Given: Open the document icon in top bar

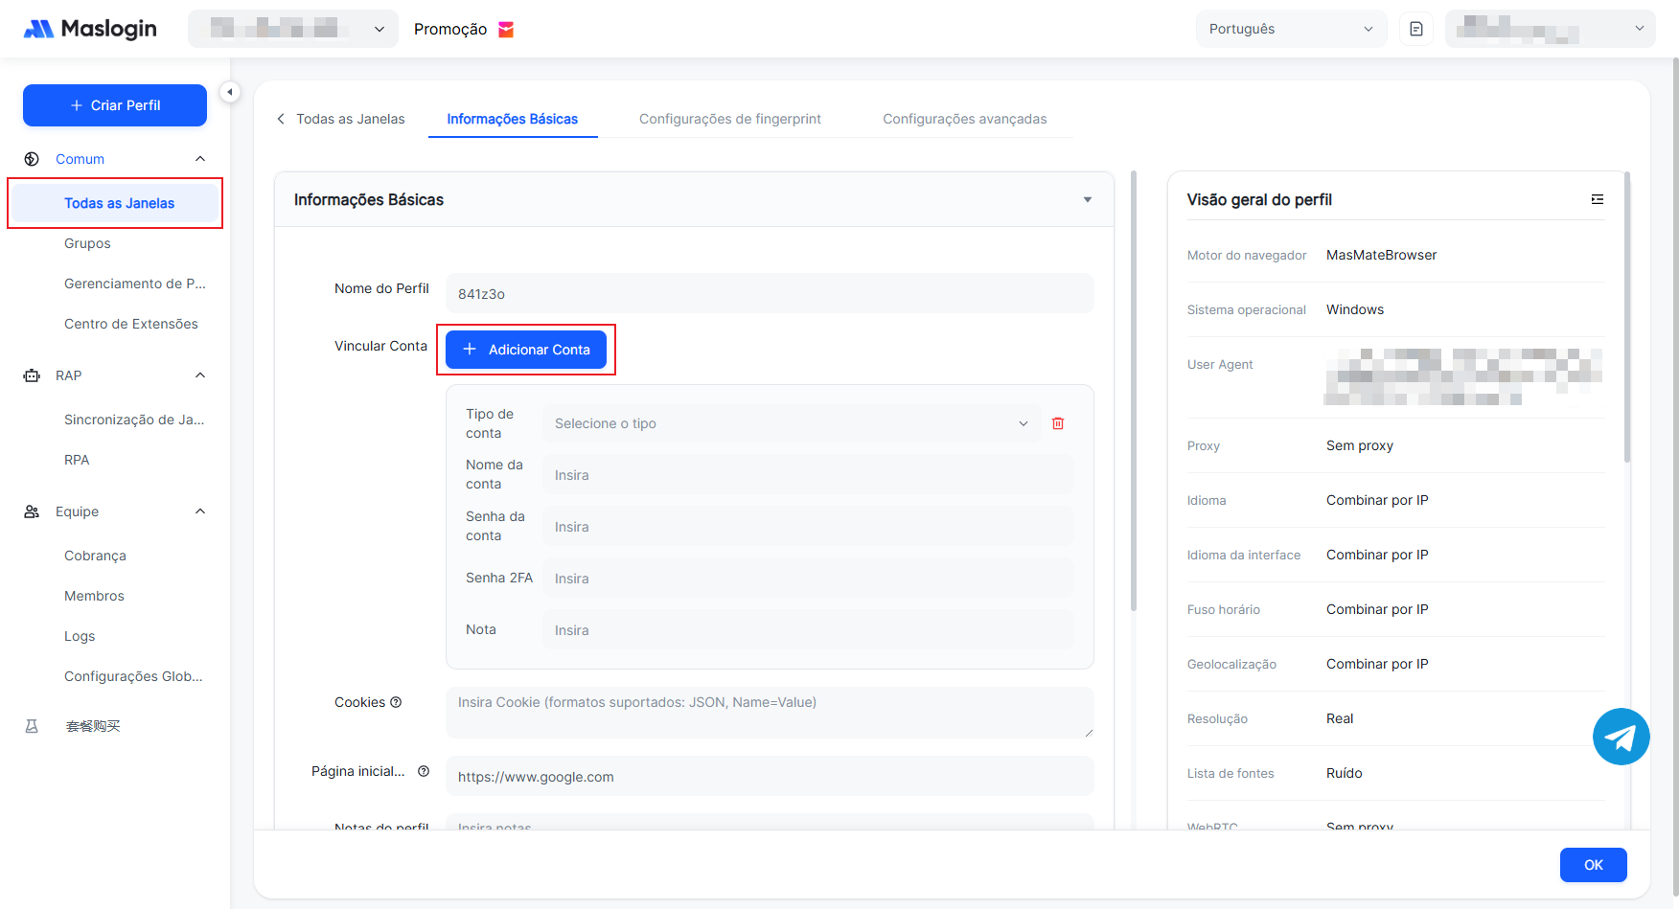Looking at the screenshot, I should point(1416,29).
